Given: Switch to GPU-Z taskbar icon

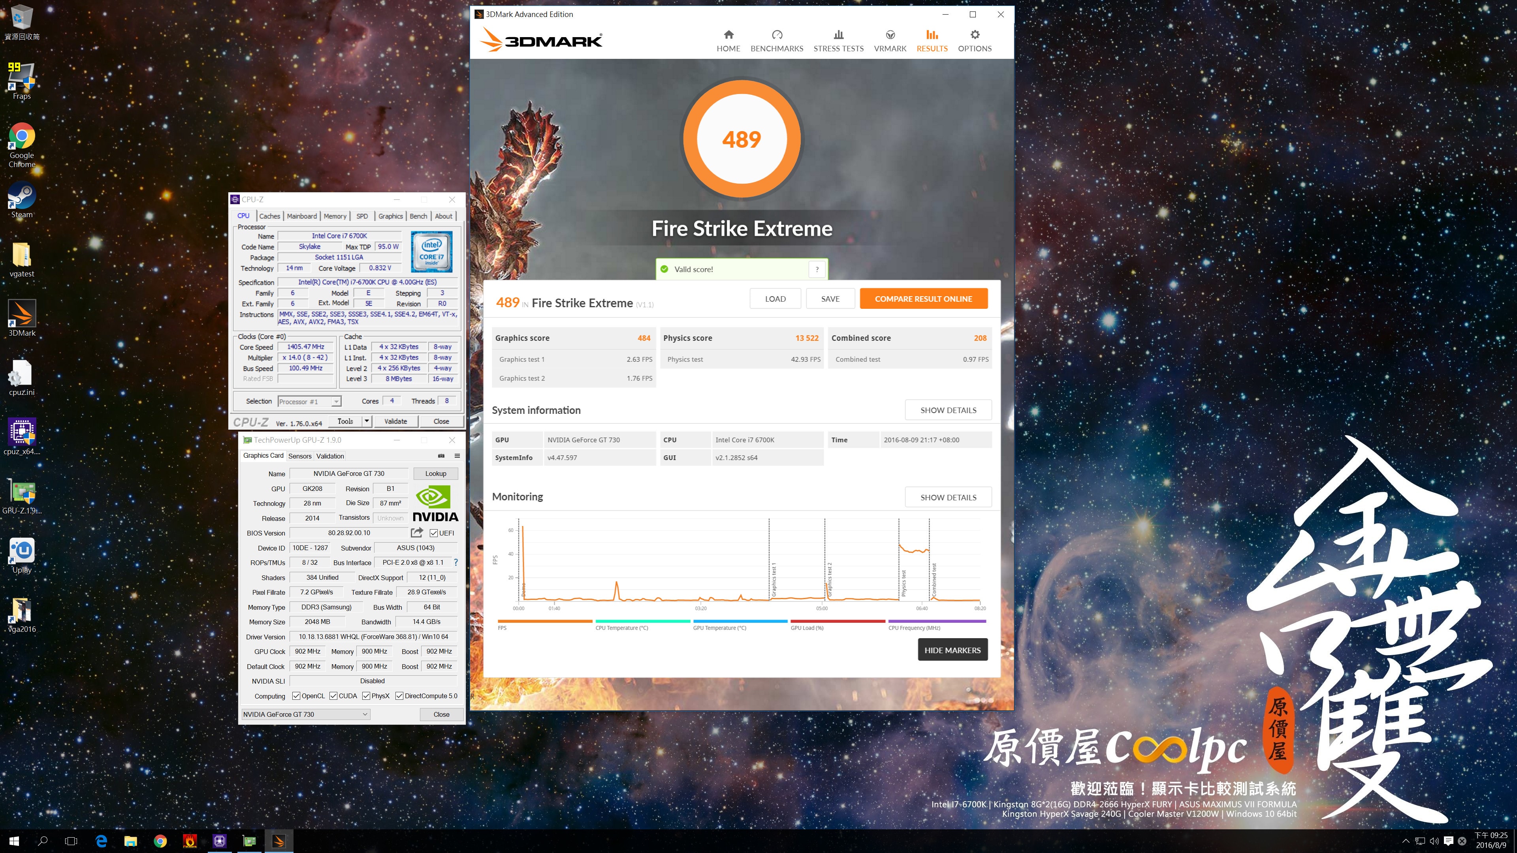Looking at the screenshot, I should [249, 841].
